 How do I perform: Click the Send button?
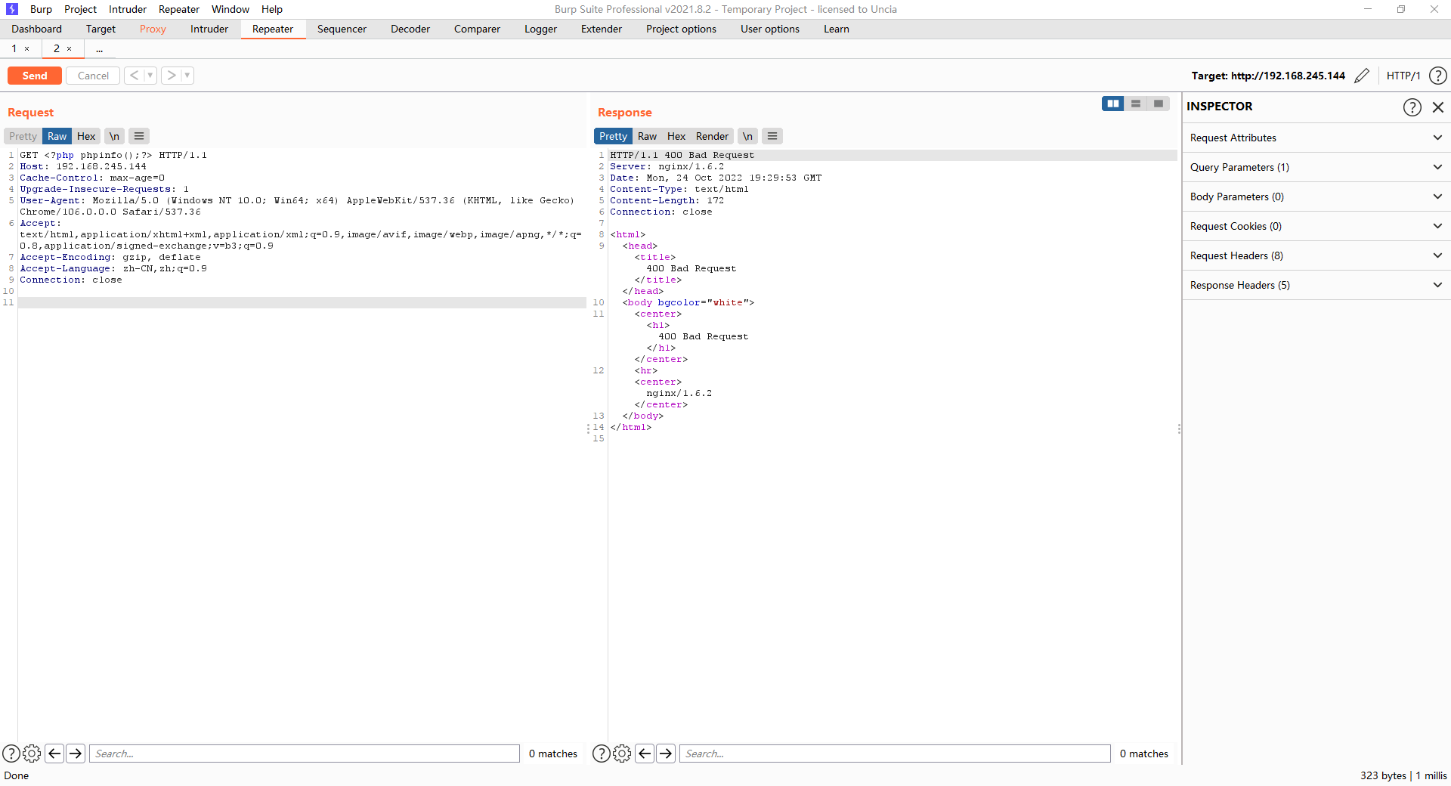(x=35, y=76)
